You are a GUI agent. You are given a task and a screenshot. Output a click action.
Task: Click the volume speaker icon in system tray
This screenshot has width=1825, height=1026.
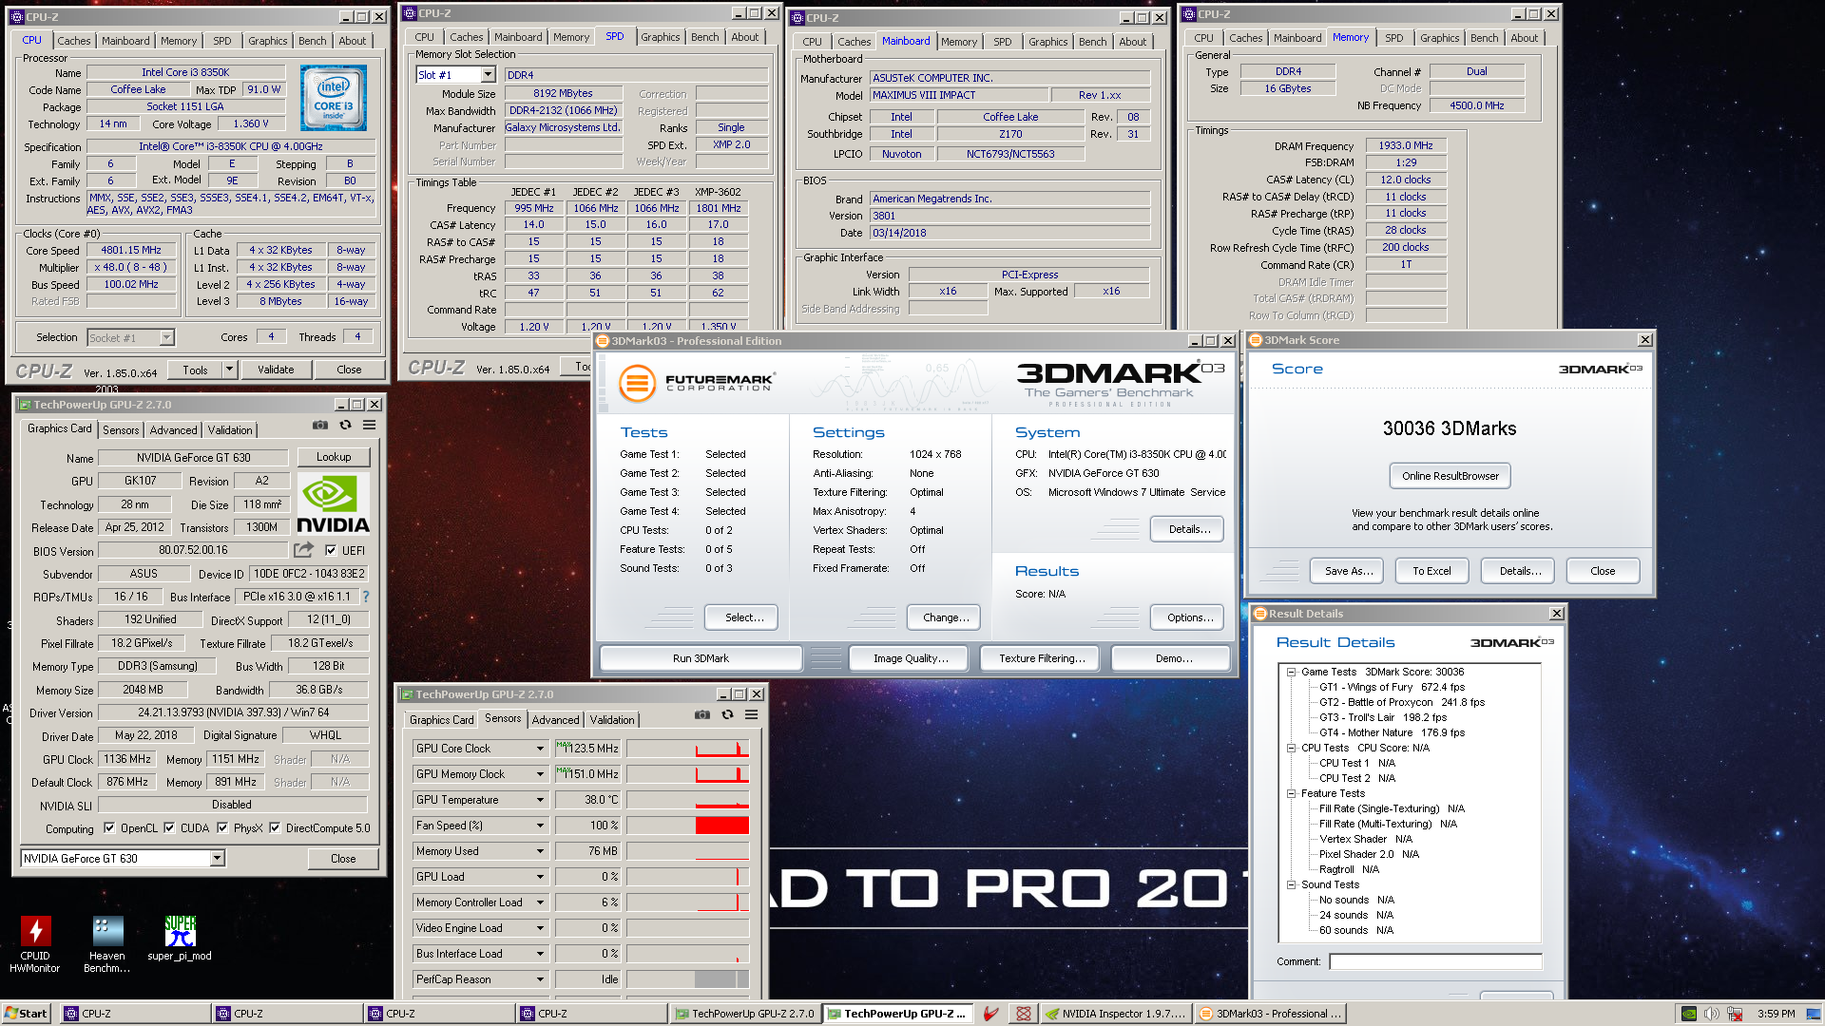pyautogui.click(x=1711, y=1014)
